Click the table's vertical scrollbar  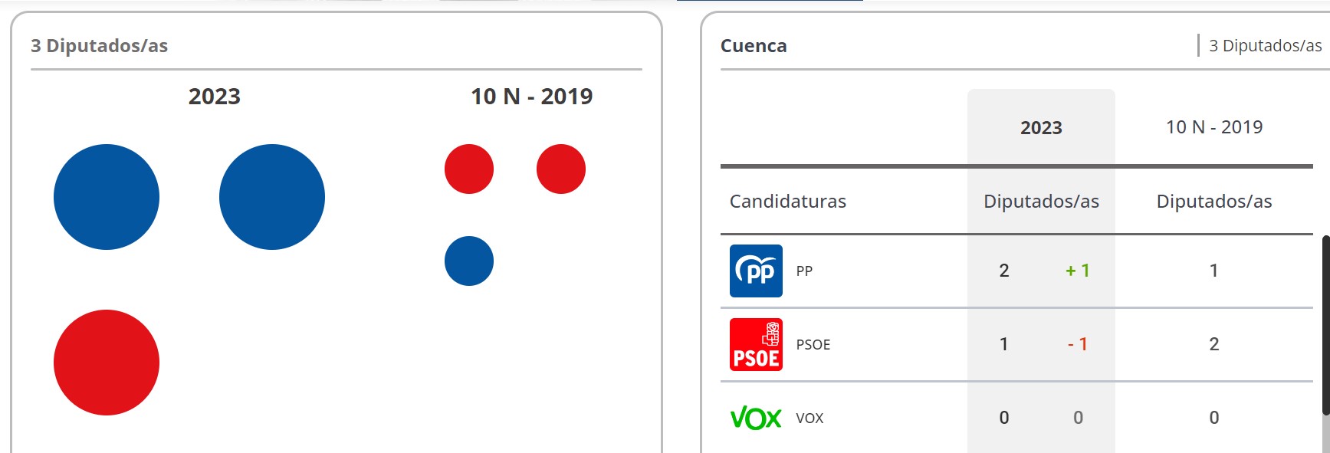click(x=1325, y=343)
